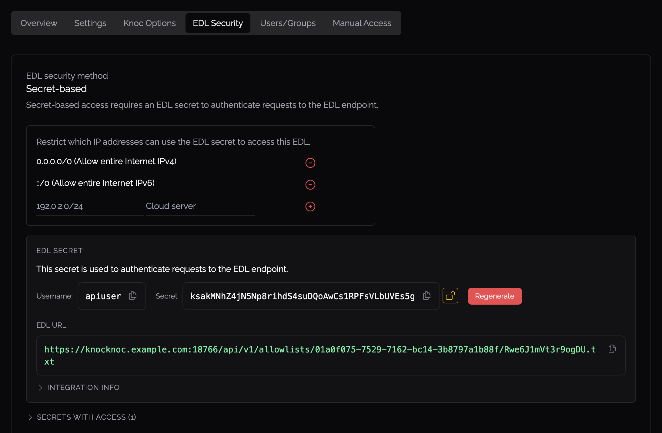Expand Secrets With Access (1)

(x=82, y=417)
